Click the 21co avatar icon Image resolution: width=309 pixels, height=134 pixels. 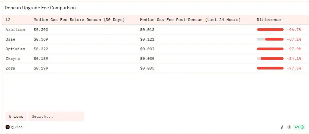(x=7, y=127)
